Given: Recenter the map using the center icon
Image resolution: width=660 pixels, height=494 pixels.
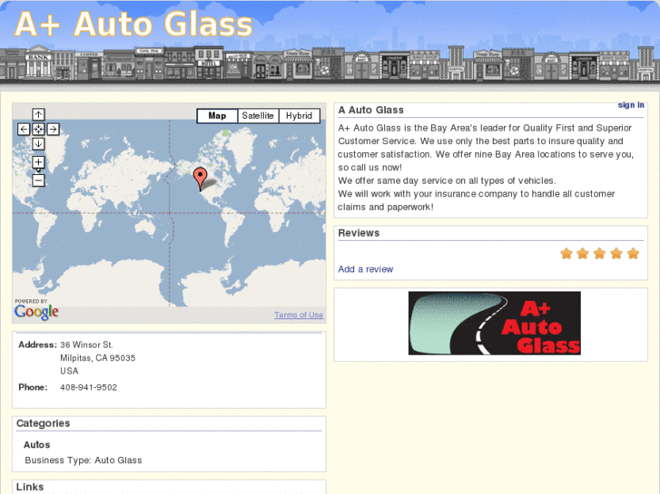Looking at the screenshot, I should click(x=38, y=129).
